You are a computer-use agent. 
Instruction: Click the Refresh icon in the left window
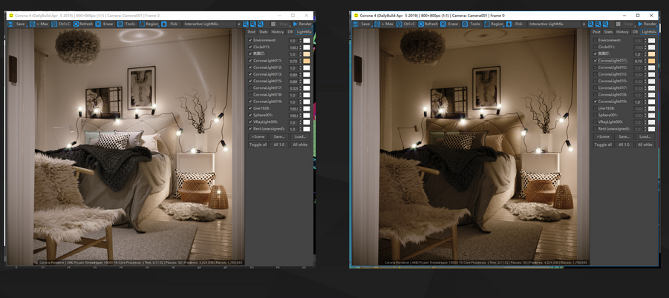pos(76,24)
